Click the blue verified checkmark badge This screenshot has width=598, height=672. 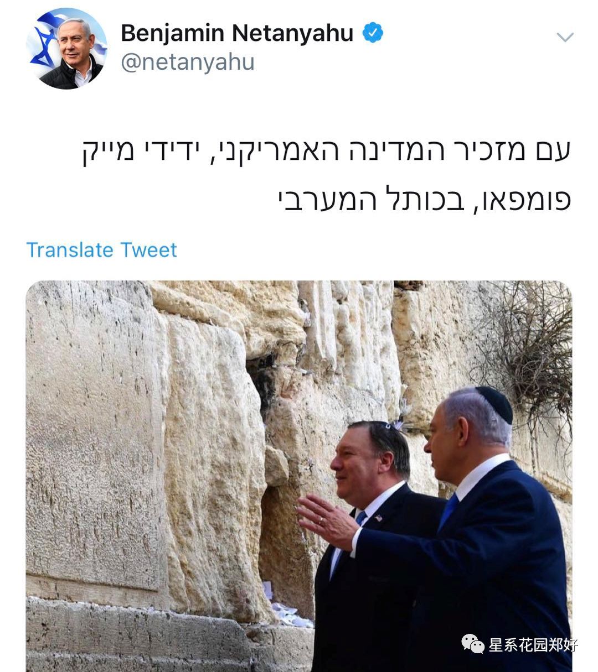(x=373, y=33)
